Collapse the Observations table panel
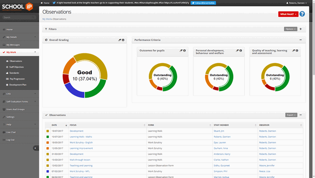The height and width of the screenshot is (178, 315). tap(301, 115)
